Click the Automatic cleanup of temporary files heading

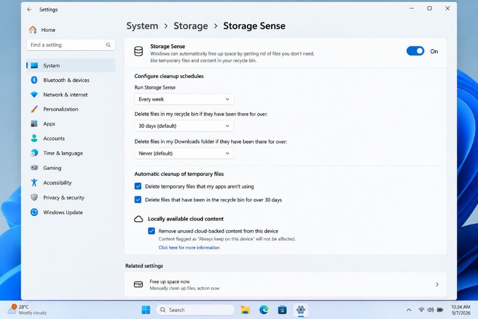coord(179,173)
